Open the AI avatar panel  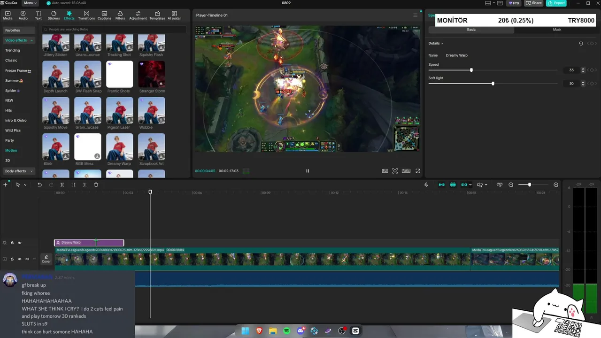[x=174, y=15]
